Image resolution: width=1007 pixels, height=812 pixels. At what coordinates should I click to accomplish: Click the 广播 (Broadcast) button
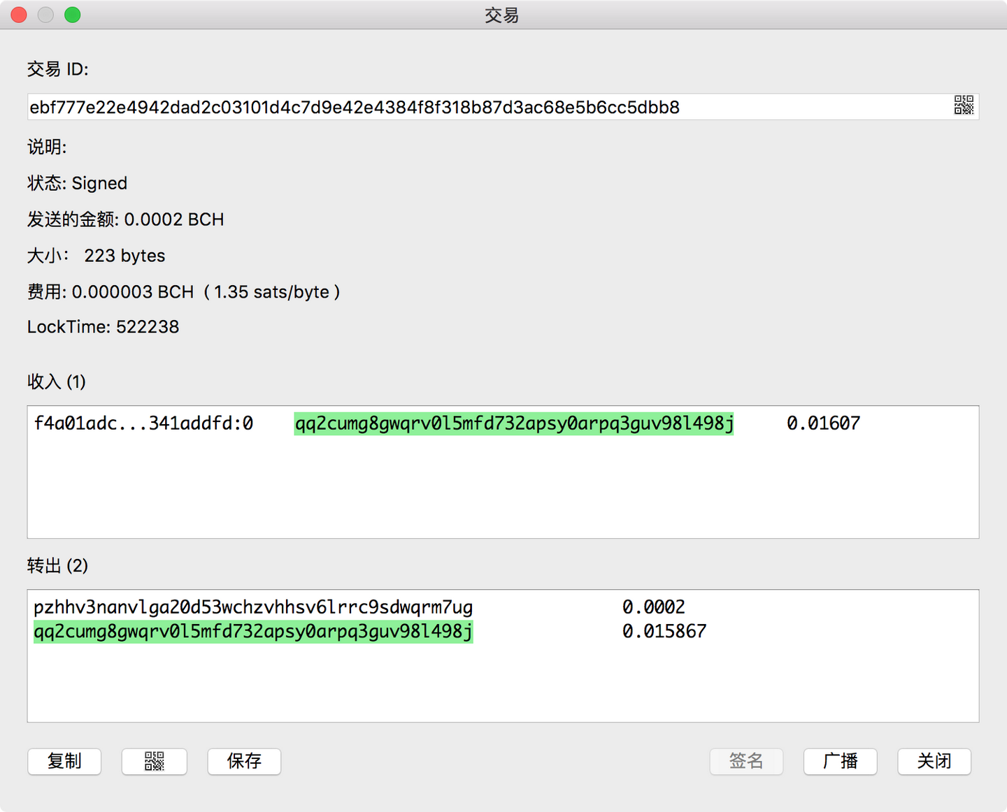point(840,761)
